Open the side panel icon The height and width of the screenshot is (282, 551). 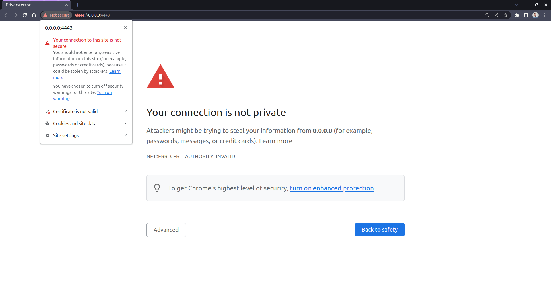pos(527,15)
